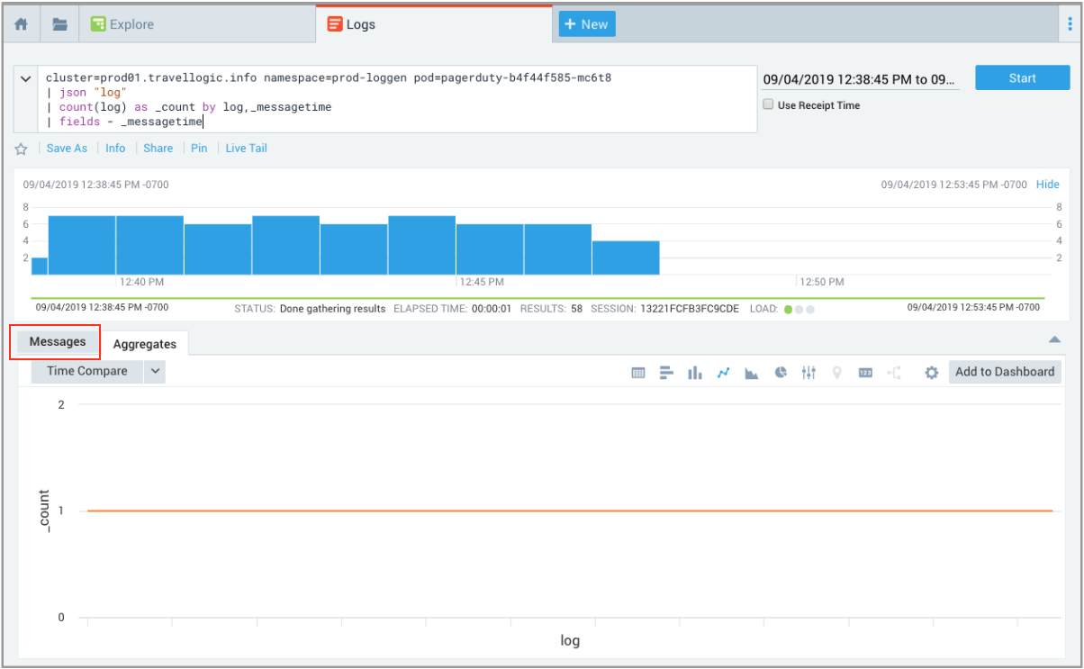Expand the Time Compare dropdown arrow
The image size is (1084, 669).
click(155, 371)
